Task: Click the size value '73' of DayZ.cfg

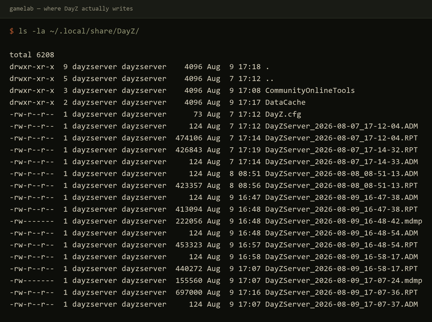Action: pyautogui.click(x=198, y=114)
